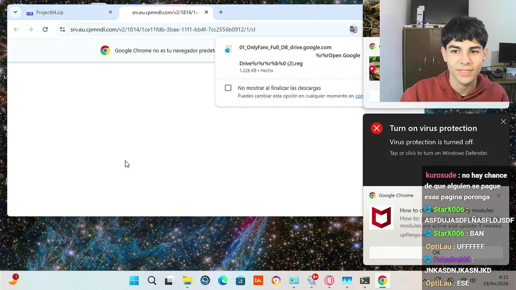Click the address bar URL
The image size is (516, 290).
point(163,29)
